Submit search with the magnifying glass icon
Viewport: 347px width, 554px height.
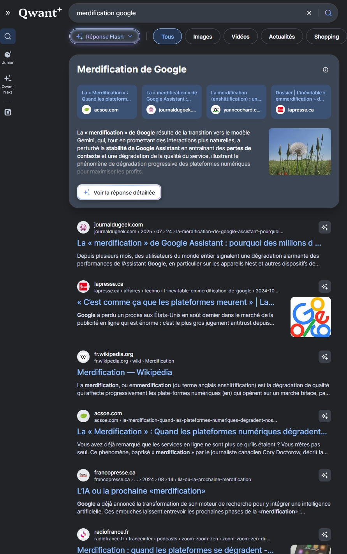[328, 13]
